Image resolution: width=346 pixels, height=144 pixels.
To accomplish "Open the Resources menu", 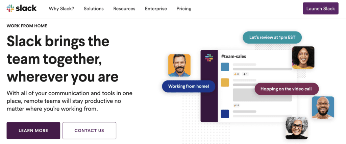I will [124, 8].
